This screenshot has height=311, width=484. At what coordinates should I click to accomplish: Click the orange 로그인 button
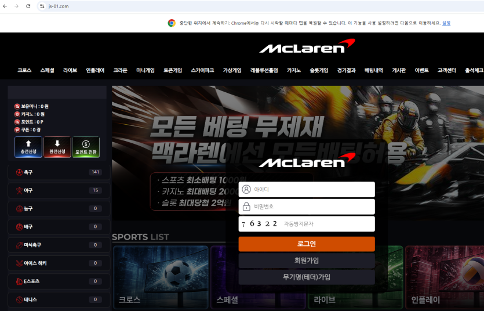tap(307, 244)
